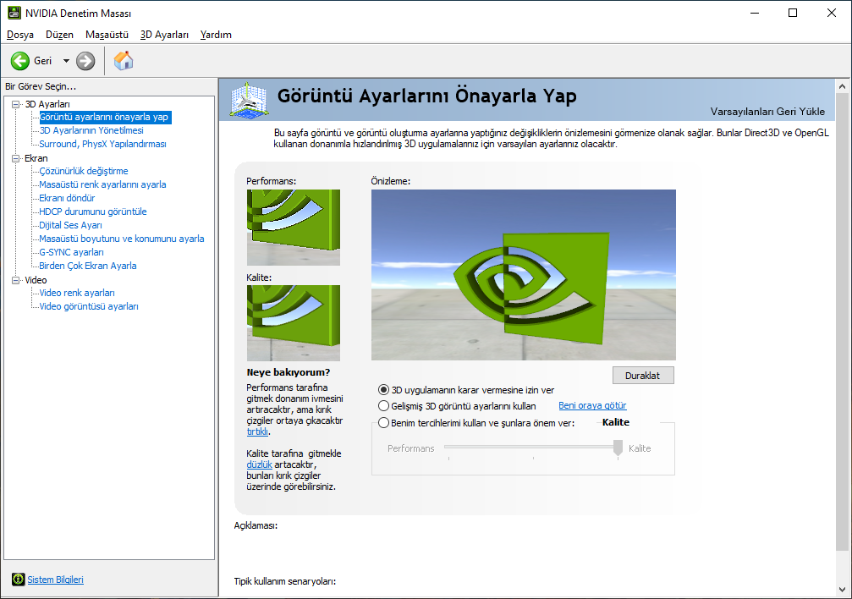
Task: Collapse the Video tree node
Action: pyautogui.click(x=16, y=281)
